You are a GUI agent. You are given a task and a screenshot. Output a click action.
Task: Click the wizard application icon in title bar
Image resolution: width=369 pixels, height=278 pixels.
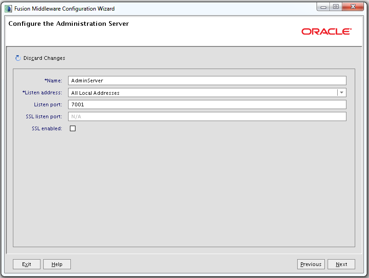click(x=8, y=9)
